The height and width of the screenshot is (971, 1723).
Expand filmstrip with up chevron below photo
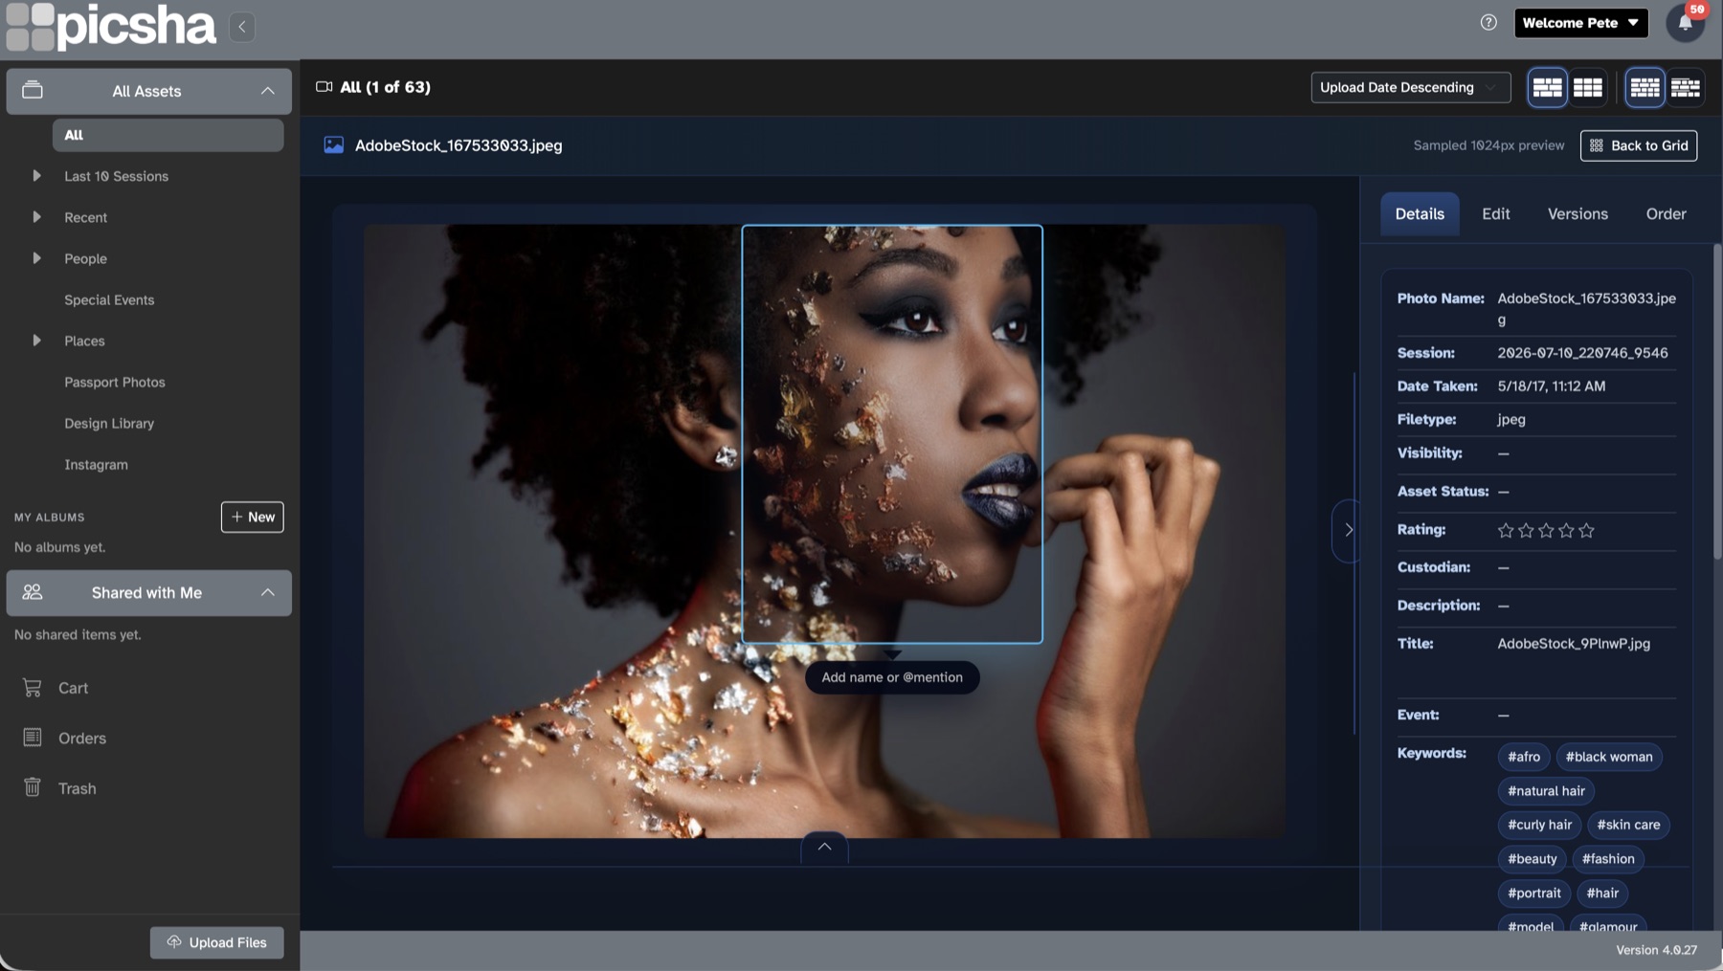(x=824, y=848)
